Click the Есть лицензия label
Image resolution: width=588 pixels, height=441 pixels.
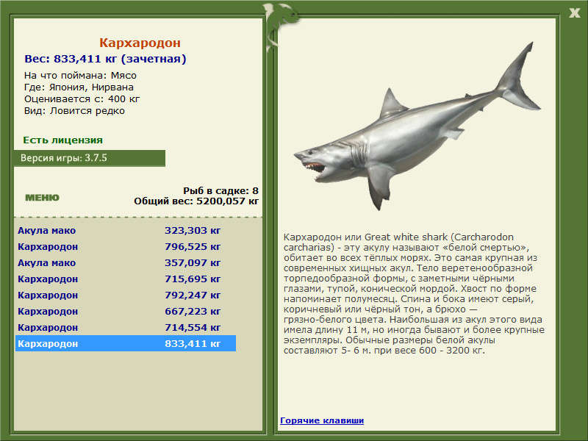pos(62,140)
